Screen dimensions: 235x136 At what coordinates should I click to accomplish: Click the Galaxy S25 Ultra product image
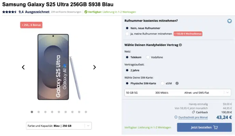[59, 67]
